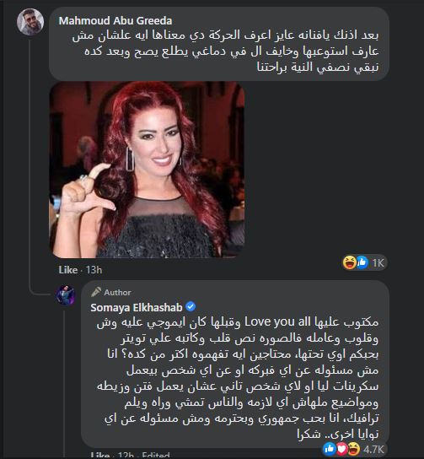Viewport: 424px width, 459px height.
Task: Click the thumbs-up reaction beside 4.7K
Action: (330, 449)
